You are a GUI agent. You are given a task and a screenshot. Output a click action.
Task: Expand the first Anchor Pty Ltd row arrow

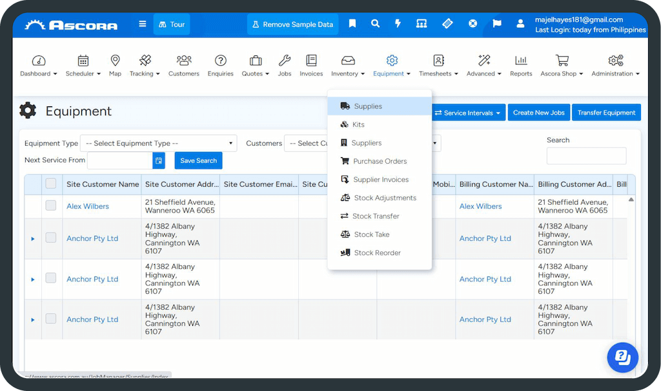click(33, 238)
